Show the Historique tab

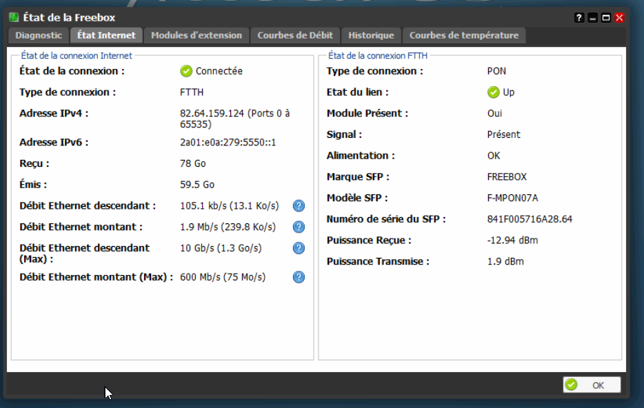371,35
